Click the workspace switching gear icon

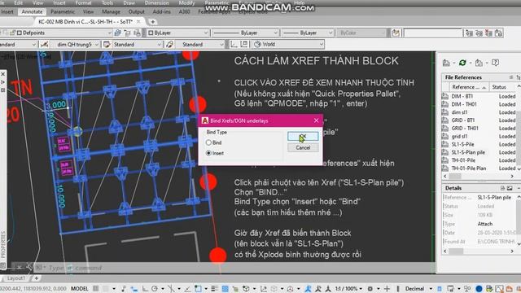(370, 289)
